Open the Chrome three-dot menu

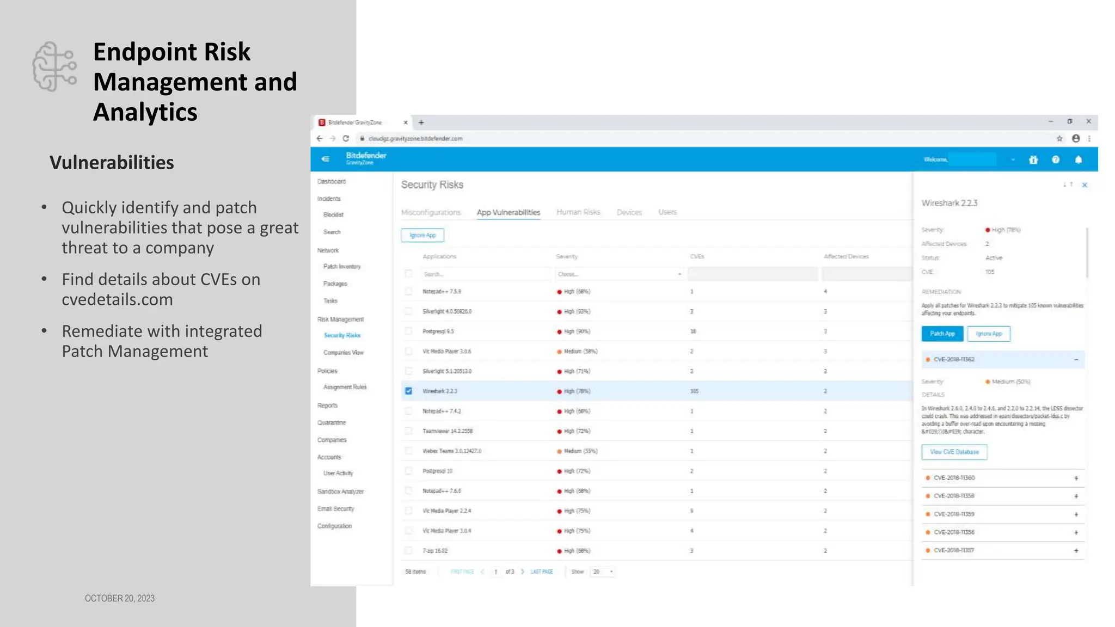pyautogui.click(x=1089, y=138)
